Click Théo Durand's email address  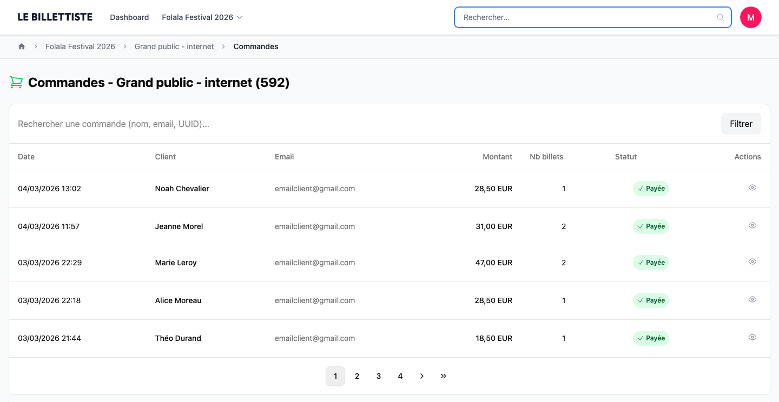315,338
